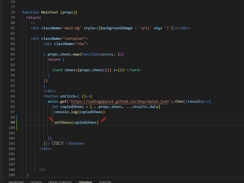Click the let keyword on line 96

pyautogui.click(x=55, y=107)
